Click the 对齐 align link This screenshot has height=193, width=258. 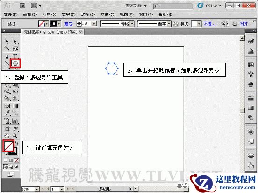[244, 24]
